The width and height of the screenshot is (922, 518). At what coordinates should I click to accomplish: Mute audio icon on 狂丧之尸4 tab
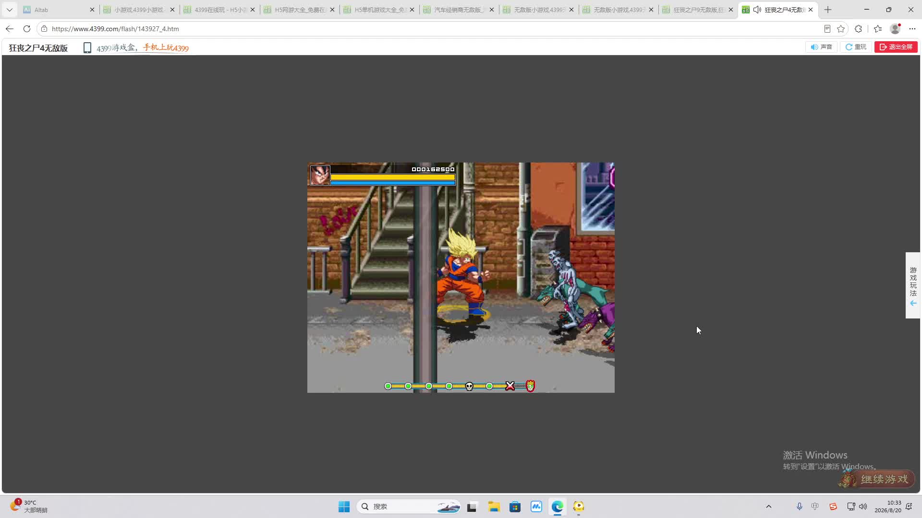[757, 10]
